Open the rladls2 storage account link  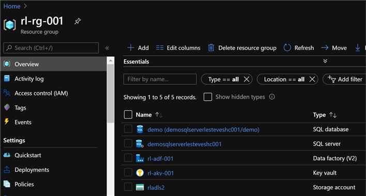tap(156, 187)
